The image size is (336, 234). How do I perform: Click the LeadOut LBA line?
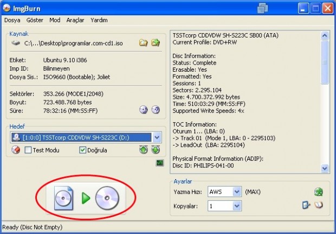click(209, 145)
